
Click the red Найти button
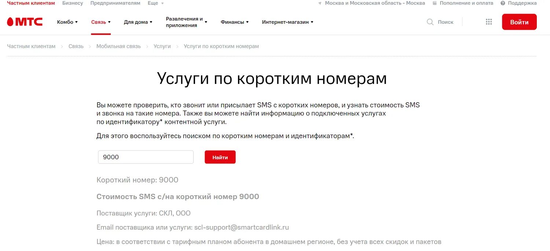(x=220, y=157)
